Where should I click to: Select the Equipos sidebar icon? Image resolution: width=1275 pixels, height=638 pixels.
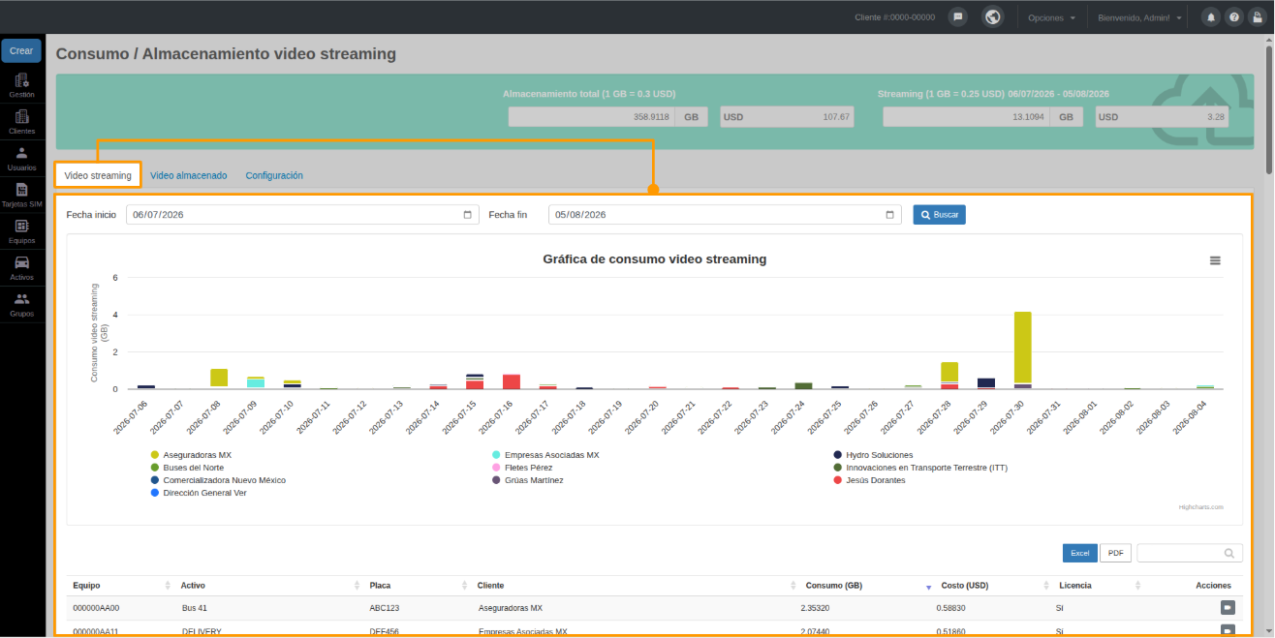pos(21,232)
